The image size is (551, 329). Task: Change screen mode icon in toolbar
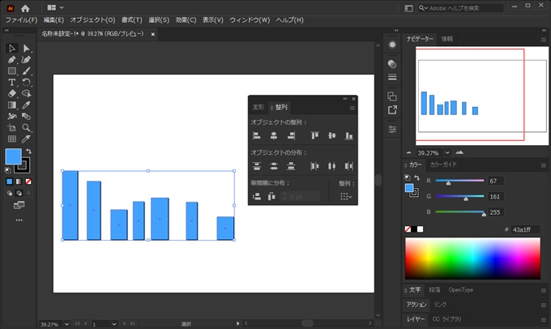(x=19, y=205)
